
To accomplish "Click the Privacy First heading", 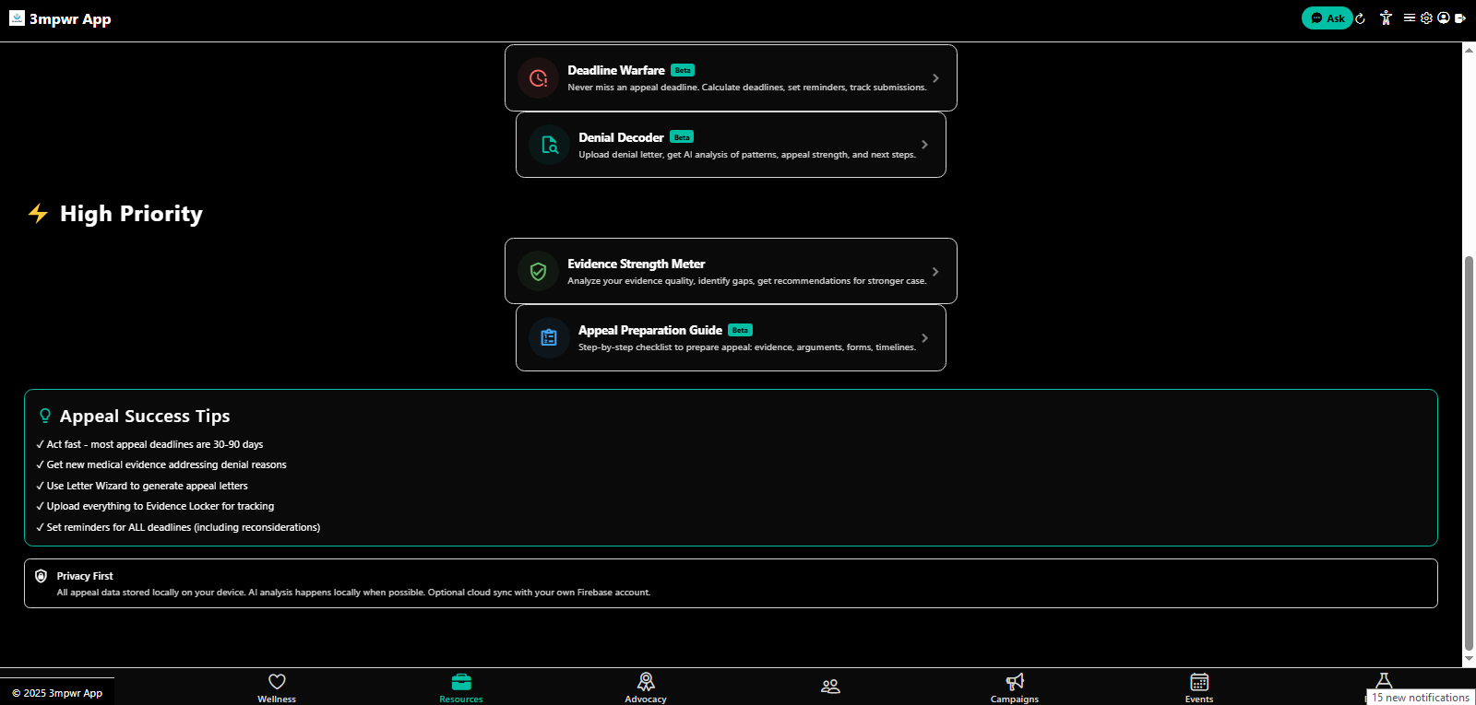I will [85, 576].
